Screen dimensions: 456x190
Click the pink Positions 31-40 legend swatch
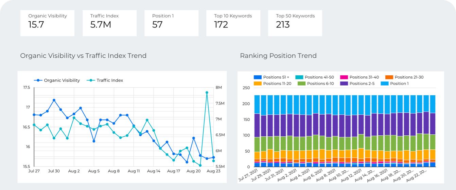coord(344,77)
